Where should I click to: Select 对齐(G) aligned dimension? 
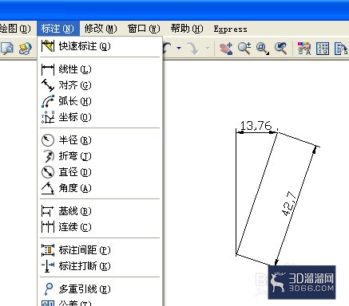click(100, 85)
